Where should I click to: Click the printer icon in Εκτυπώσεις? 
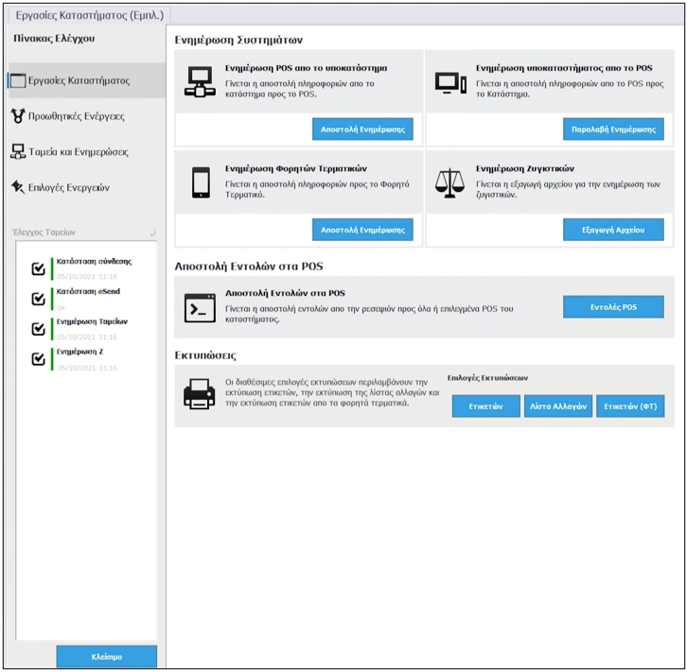pyautogui.click(x=199, y=394)
